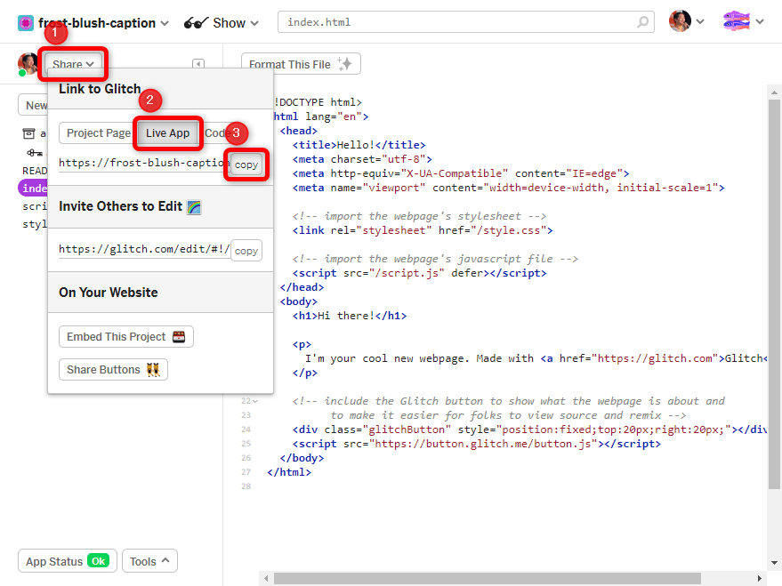This screenshot has height=586, width=782.
Task: Click the link rel="stylesheet" code line
Action: [x=423, y=230]
